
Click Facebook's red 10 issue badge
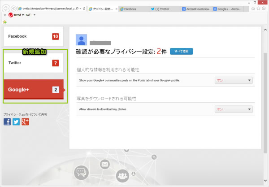click(56, 36)
